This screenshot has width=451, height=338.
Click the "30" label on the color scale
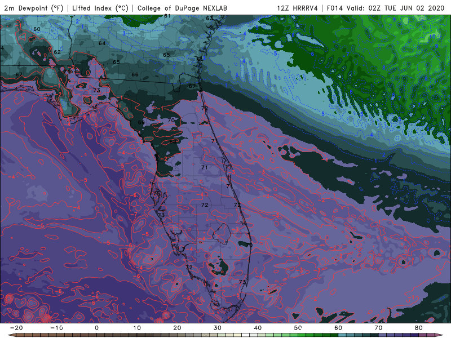pos(218,328)
